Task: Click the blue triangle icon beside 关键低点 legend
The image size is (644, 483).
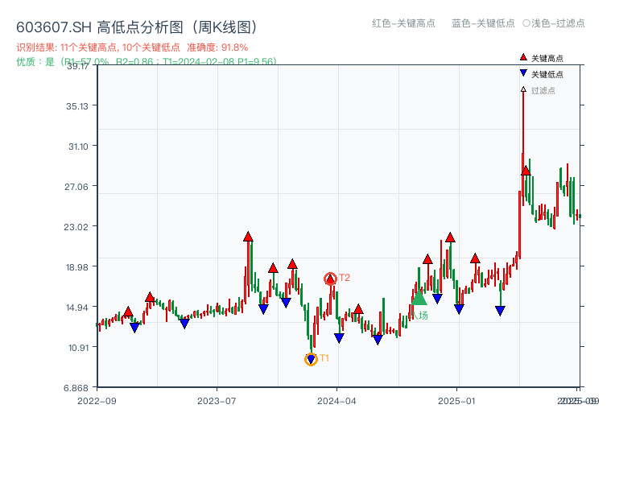Action: 523,73
